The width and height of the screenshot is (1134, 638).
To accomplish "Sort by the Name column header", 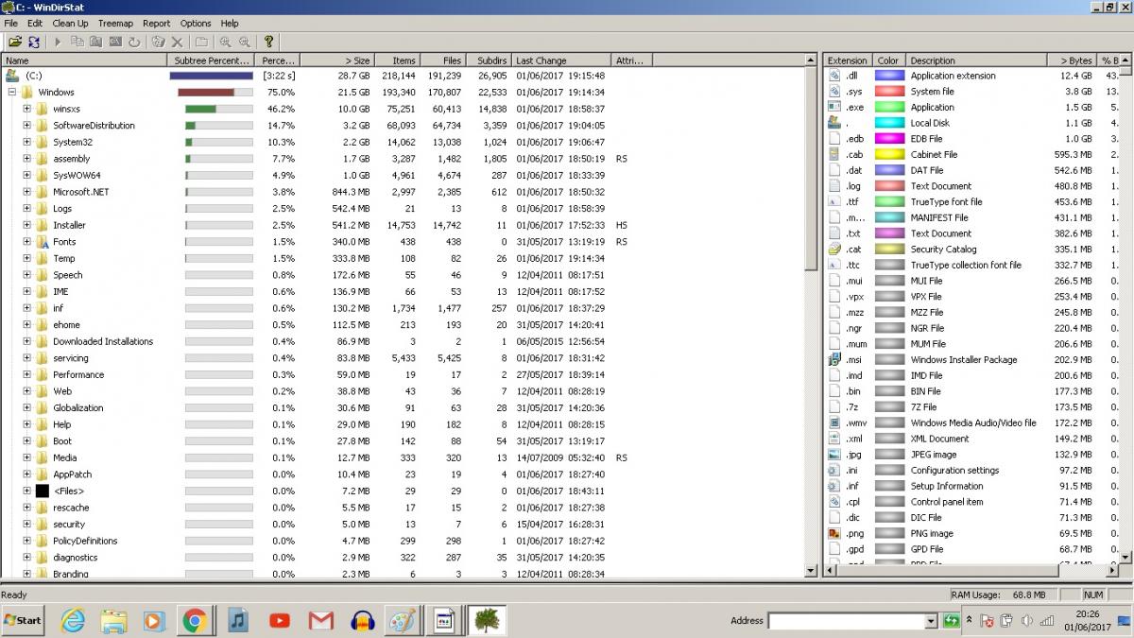I will click(x=84, y=60).
